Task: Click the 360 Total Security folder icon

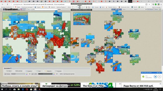Action: 155,77
